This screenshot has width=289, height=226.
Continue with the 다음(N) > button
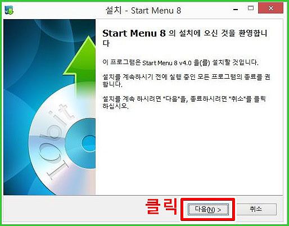point(208,209)
